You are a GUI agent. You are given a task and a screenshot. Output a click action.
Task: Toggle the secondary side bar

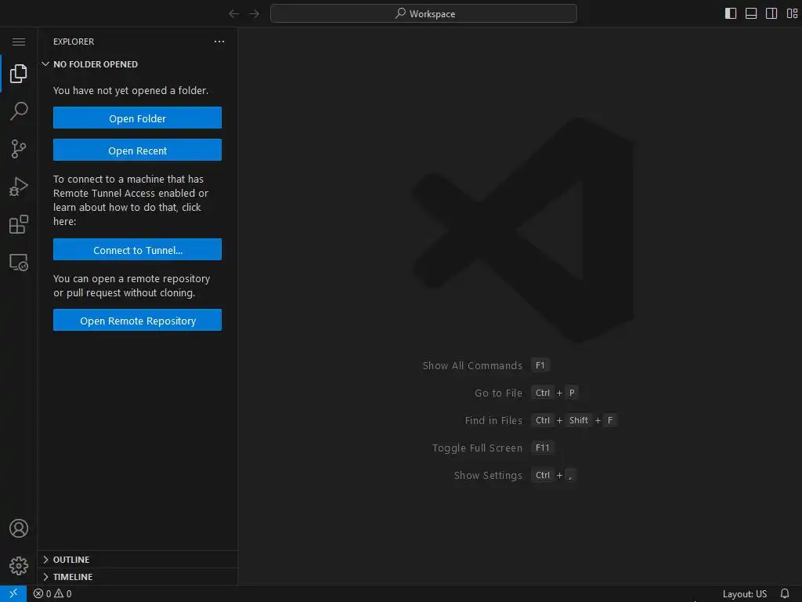coord(771,14)
